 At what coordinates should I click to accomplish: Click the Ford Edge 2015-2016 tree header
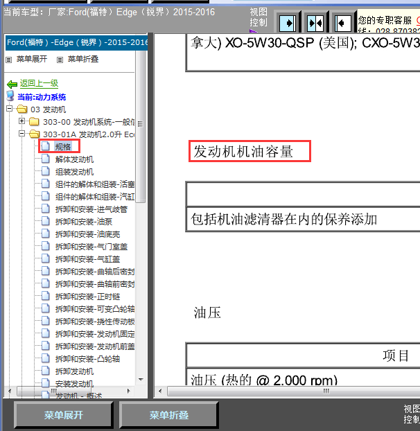[77, 42]
